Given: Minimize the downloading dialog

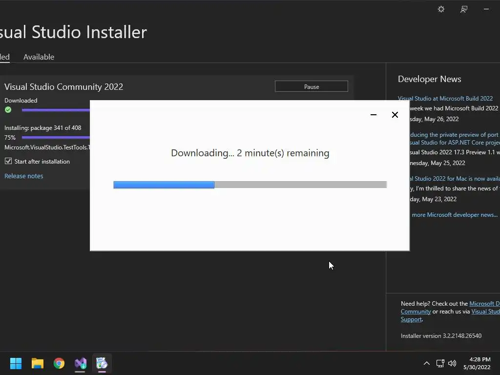Looking at the screenshot, I should (374, 114).
